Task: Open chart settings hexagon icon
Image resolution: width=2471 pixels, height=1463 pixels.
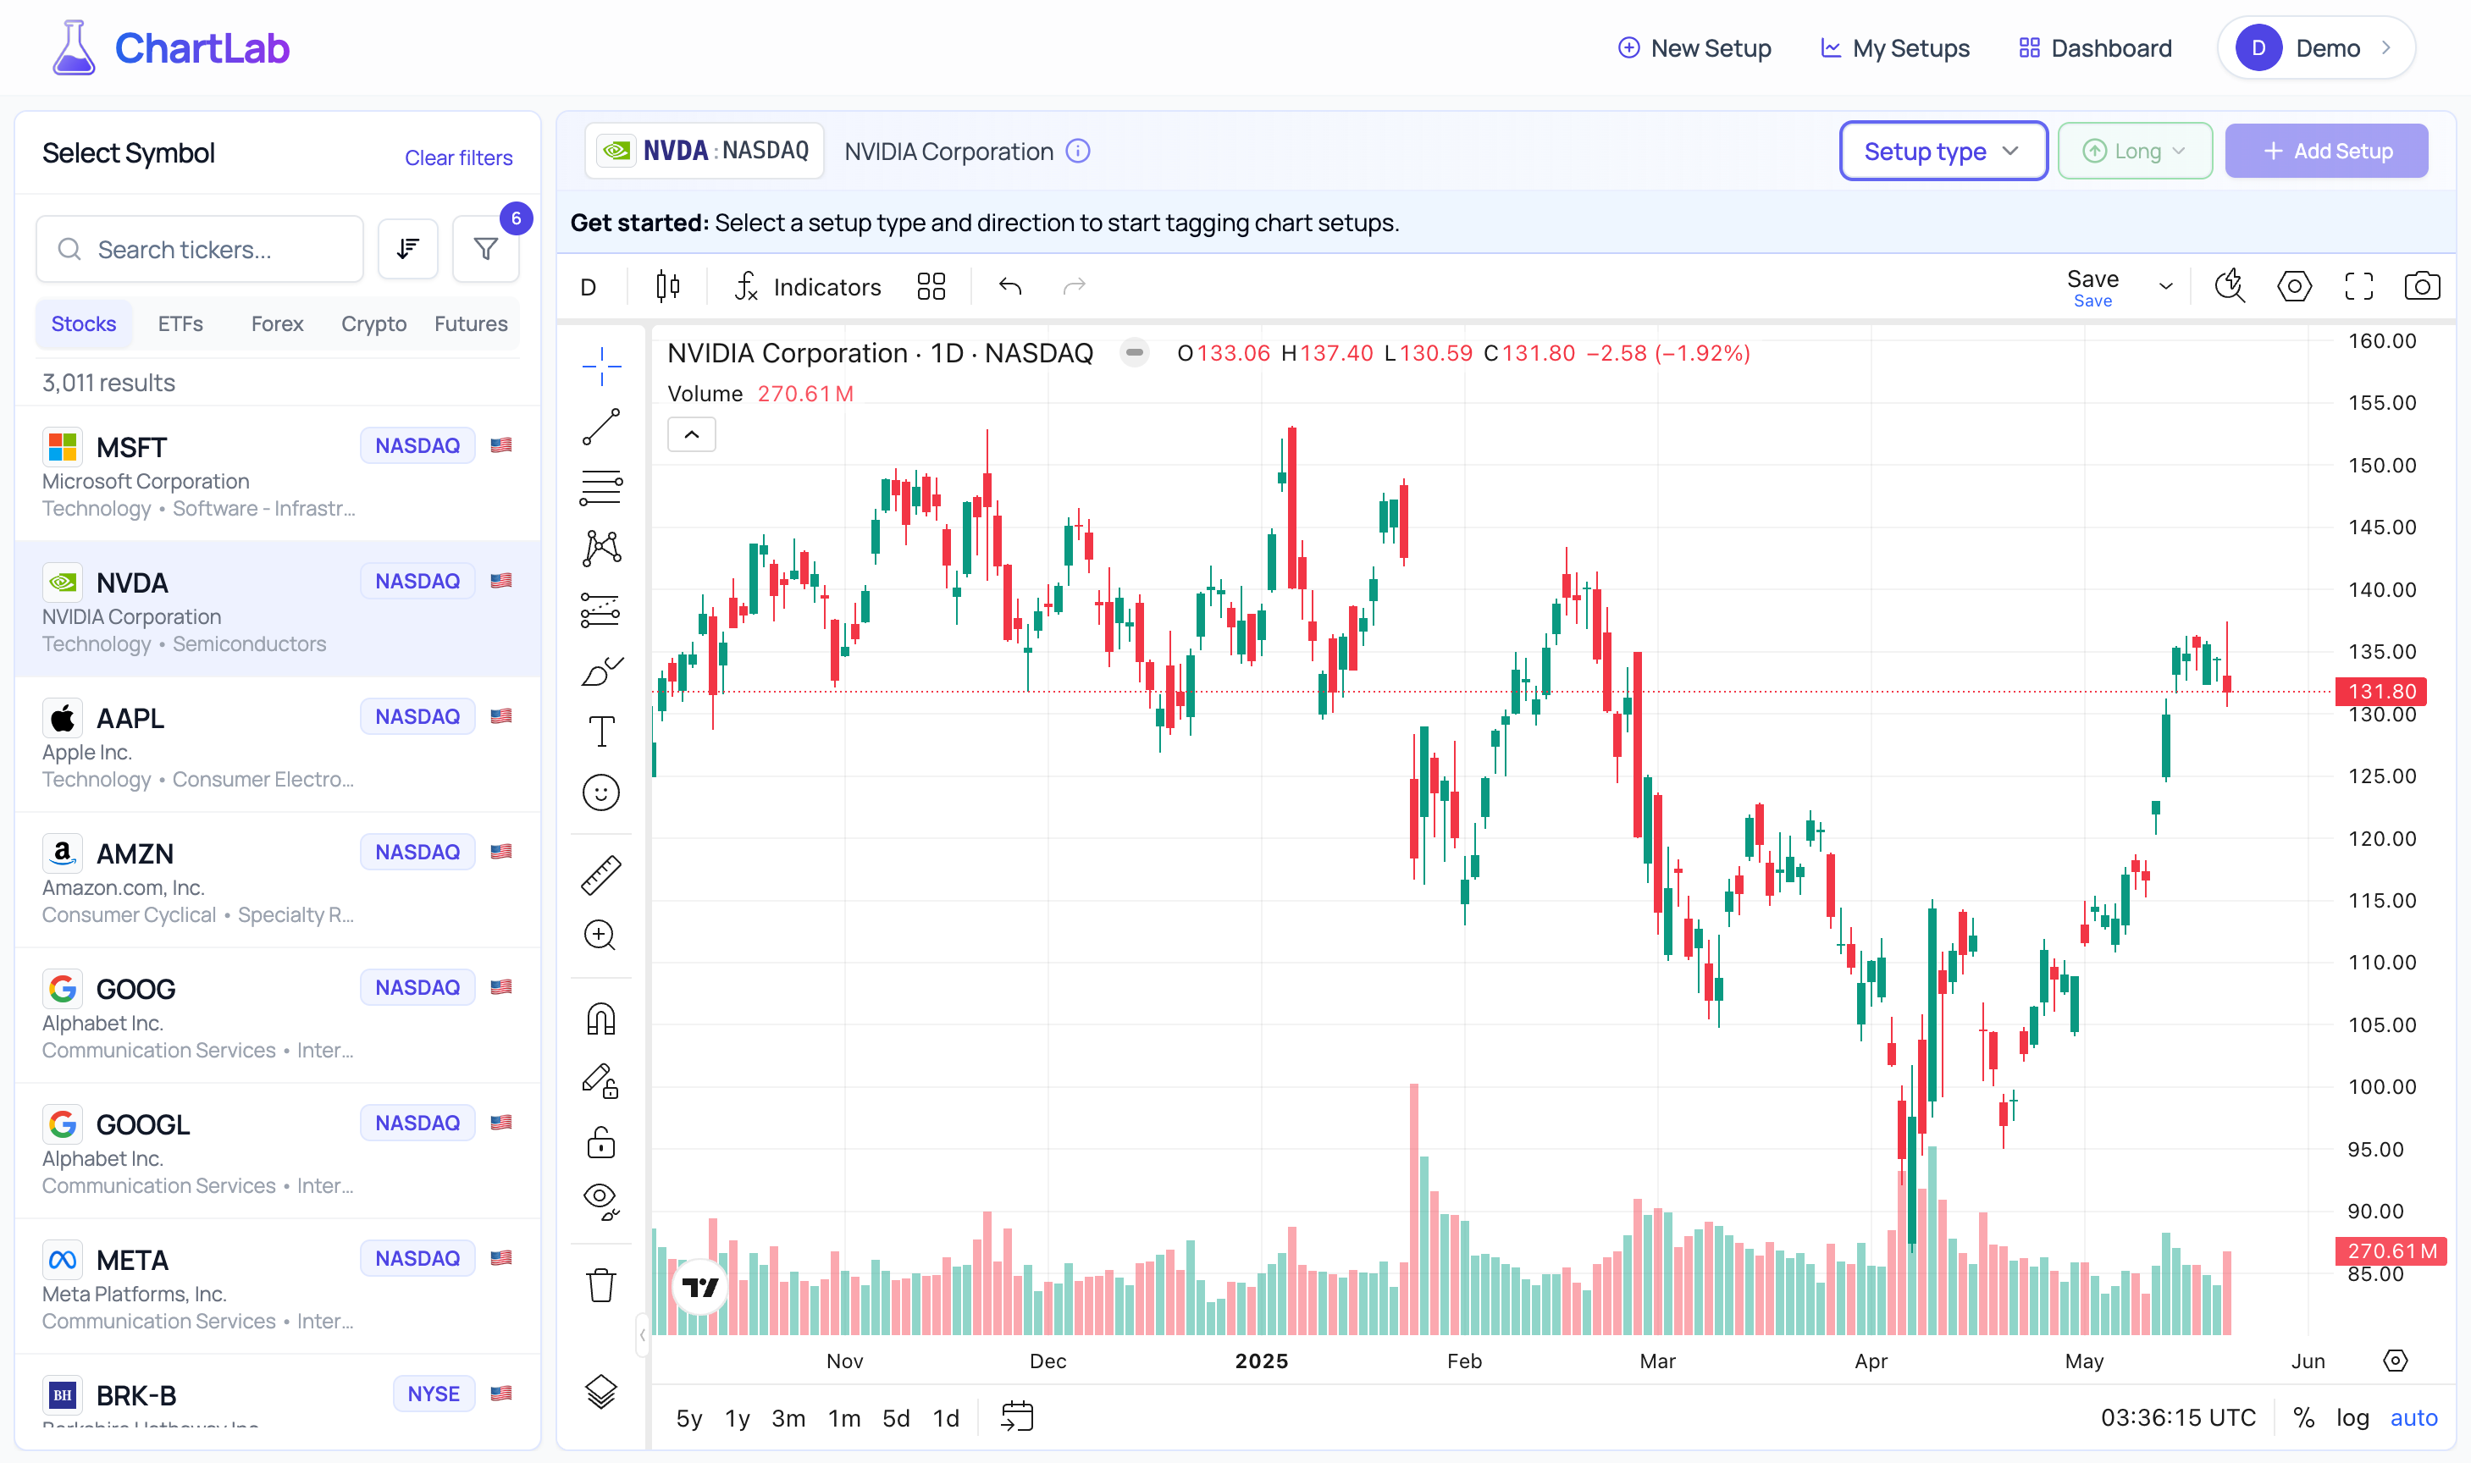Action: click(2293, 287)
